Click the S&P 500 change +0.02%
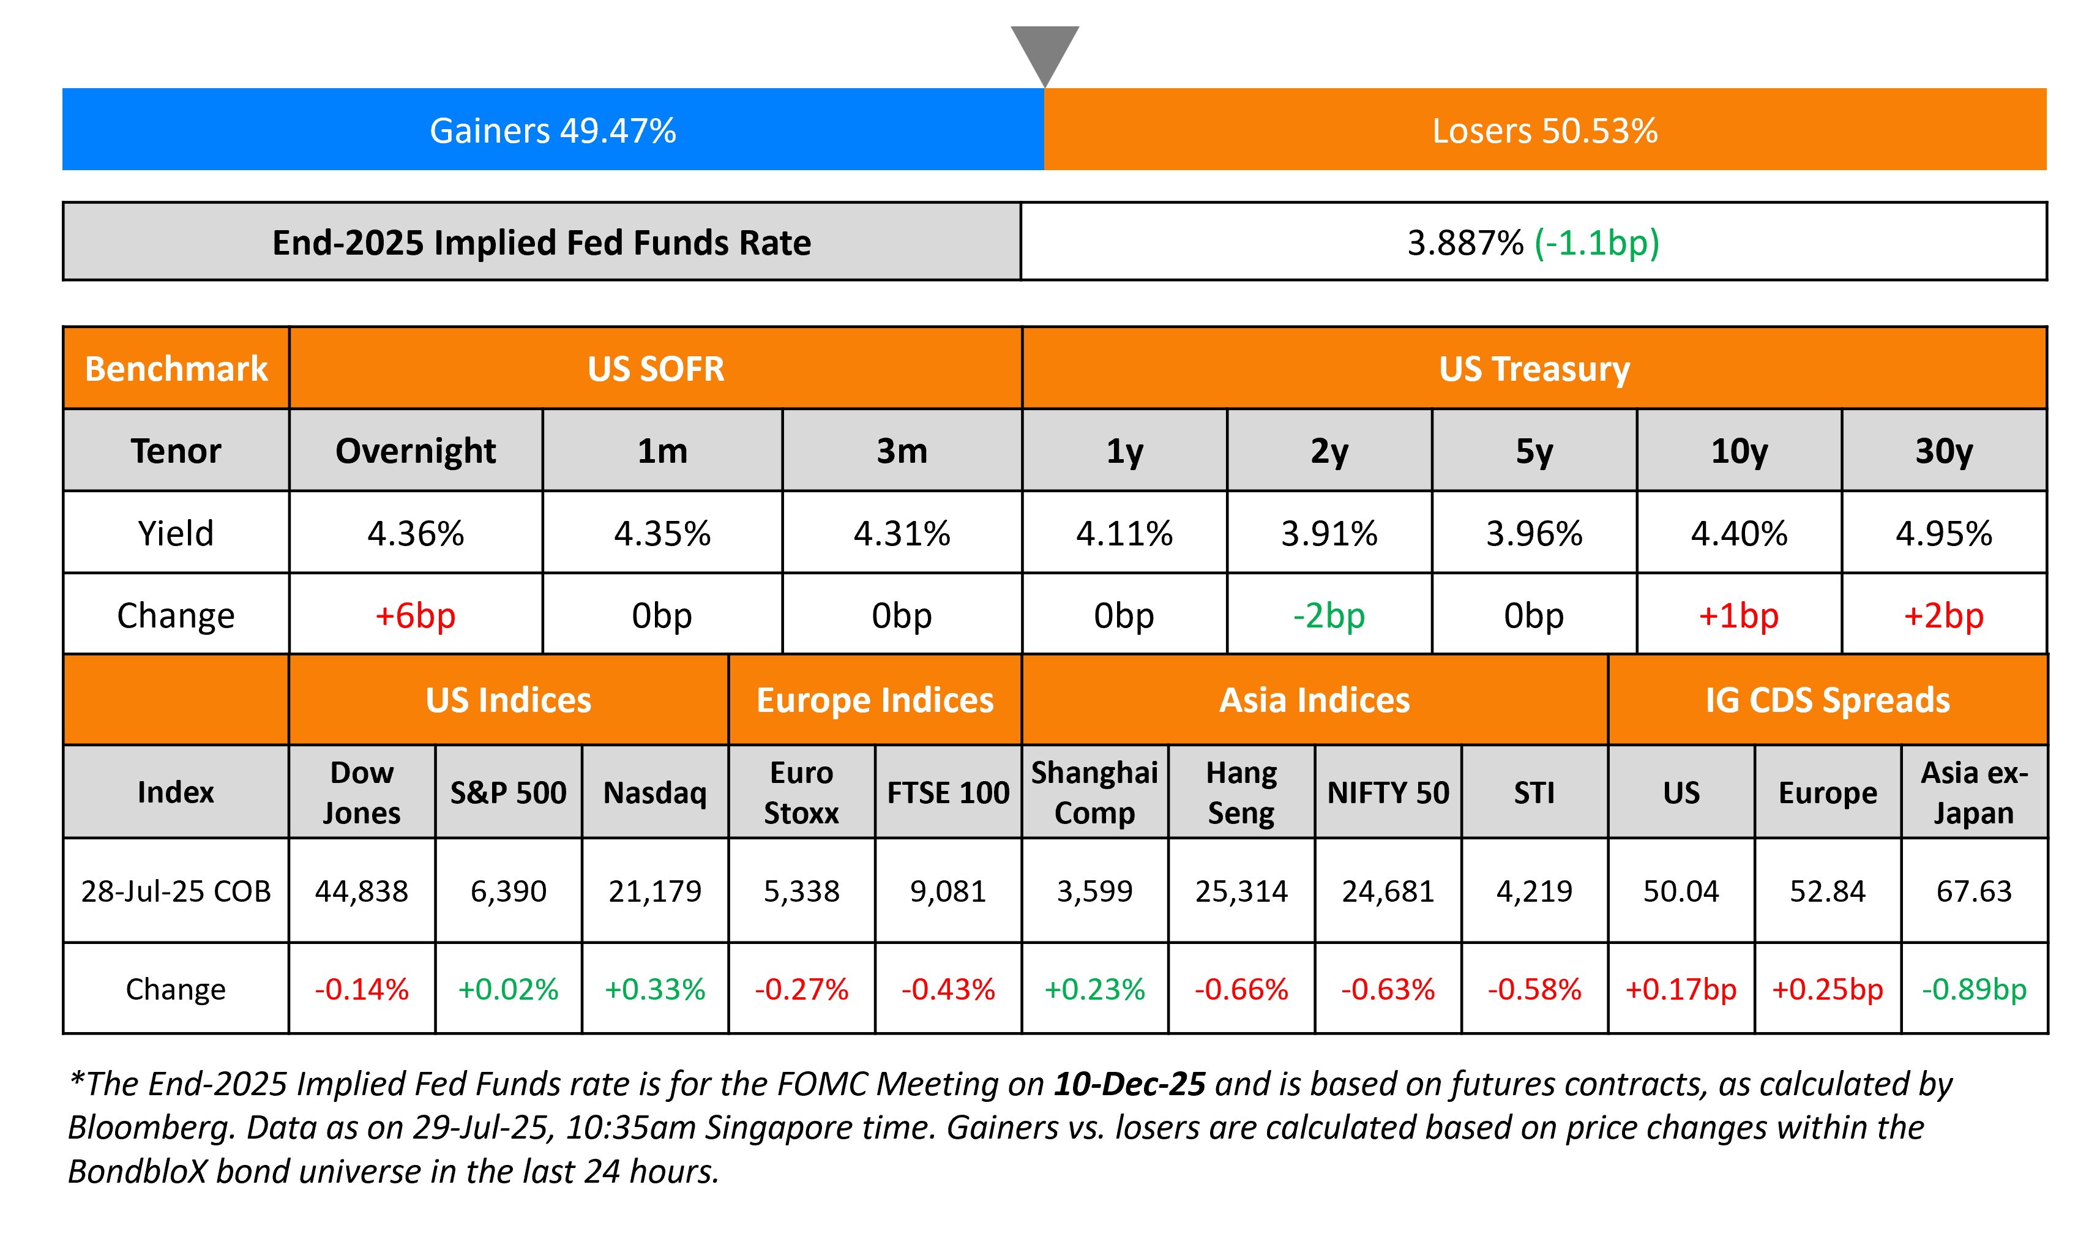Screen dimensions: 2078x1258 (507, 989)
